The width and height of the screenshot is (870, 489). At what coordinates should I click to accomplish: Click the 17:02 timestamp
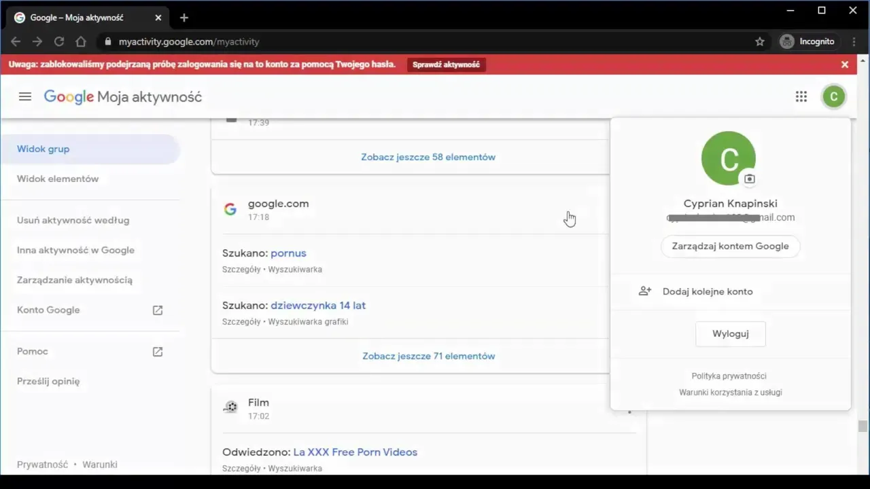pyautogui.click(x=258, y=416)
